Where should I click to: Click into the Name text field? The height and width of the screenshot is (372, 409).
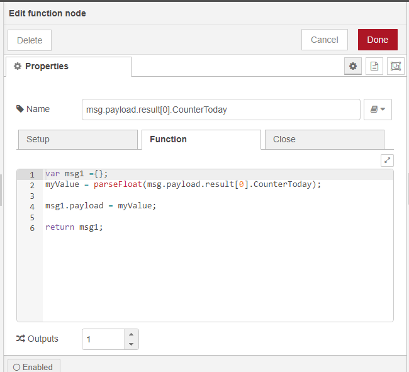220,109
